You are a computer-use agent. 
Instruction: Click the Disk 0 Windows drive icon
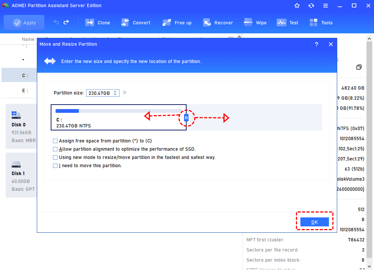coord(16,115)
